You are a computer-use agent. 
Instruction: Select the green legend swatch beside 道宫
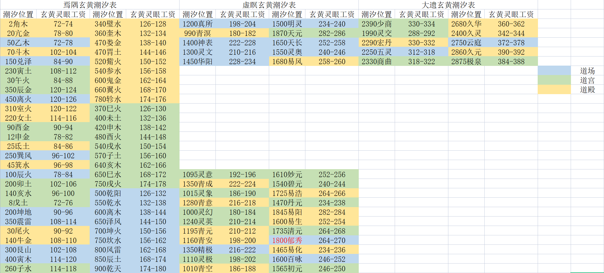coord(554,80)
